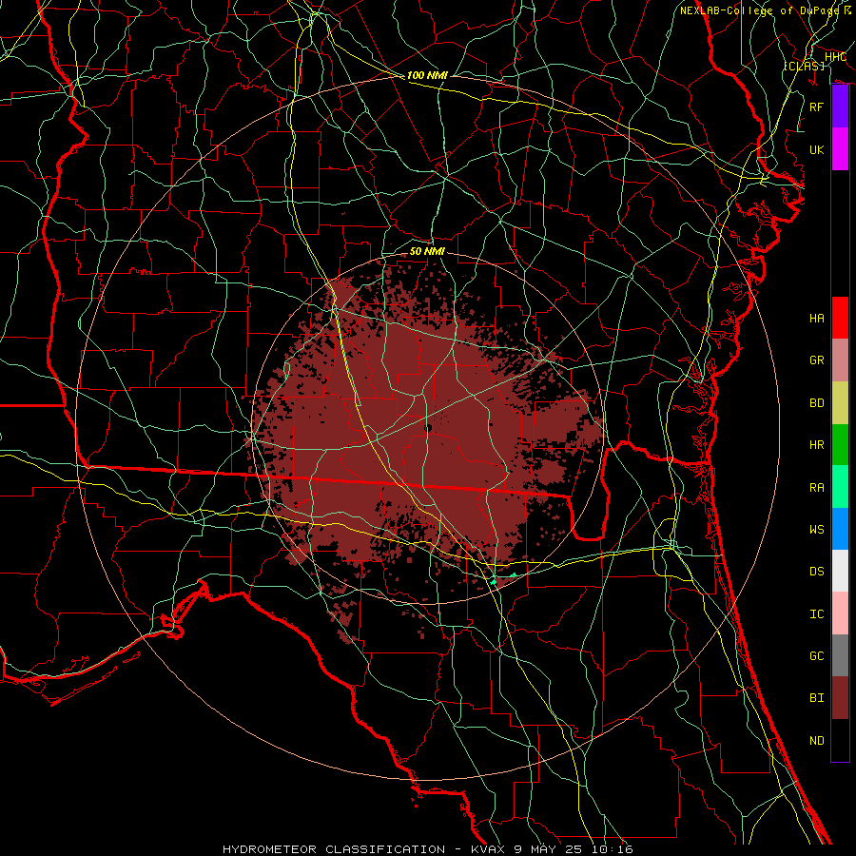Click the GR legend label

coord(817,360)
